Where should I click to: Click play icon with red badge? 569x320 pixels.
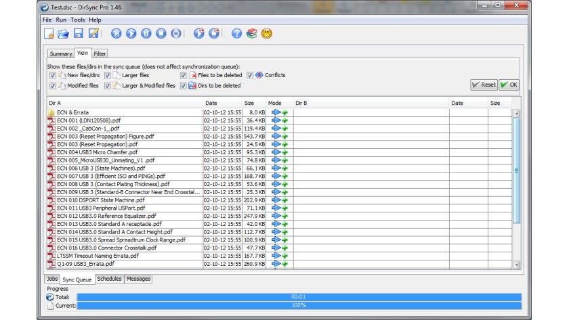199,33
